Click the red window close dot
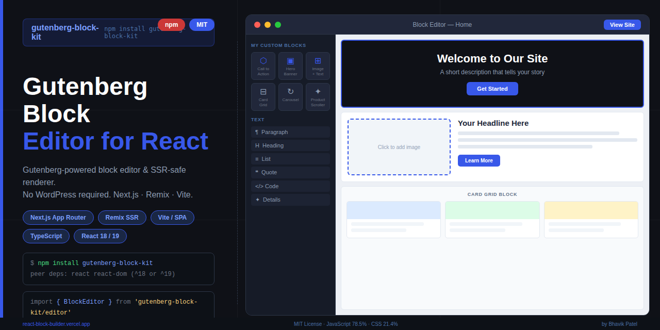The width and height of the screenshot is (660, 330). coord(257,25)
